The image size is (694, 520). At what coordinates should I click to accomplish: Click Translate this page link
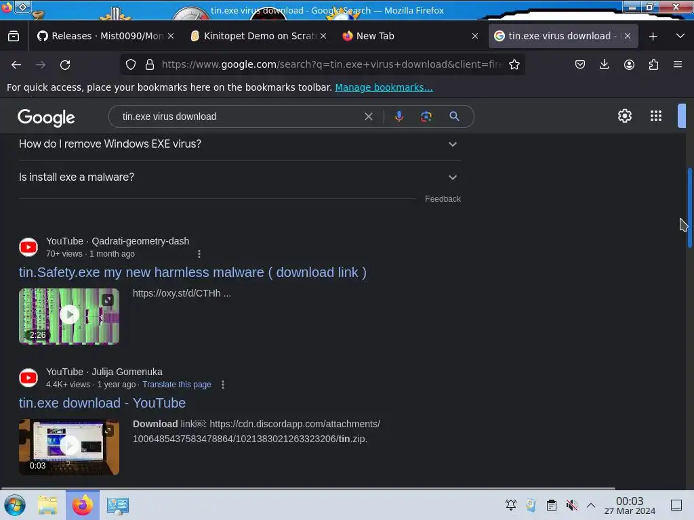(177, 385)
